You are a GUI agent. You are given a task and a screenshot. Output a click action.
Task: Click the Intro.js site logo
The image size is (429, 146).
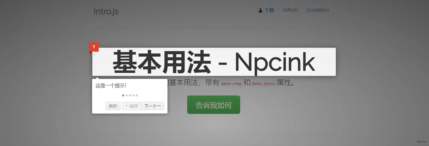tap(106, 11)
